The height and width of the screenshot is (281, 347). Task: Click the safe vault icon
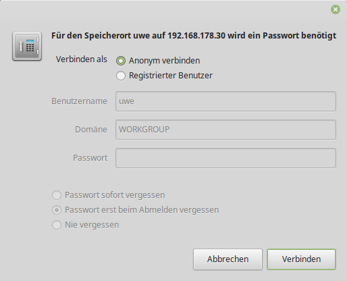coord(27,46)
